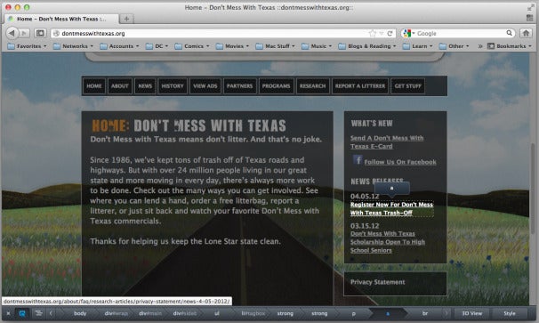The image size is (539, 323).
Task: Go to browser home page icon
Action: [x=526, y=33]
